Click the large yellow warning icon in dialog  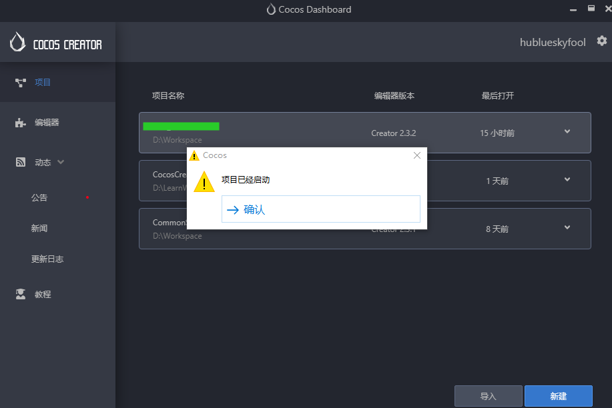click(x=204, y=182)
